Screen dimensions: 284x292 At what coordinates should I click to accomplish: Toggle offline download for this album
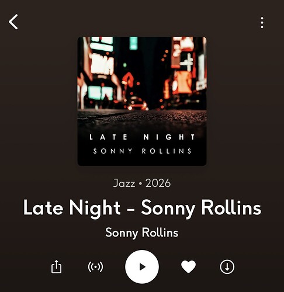click(227, 267)
